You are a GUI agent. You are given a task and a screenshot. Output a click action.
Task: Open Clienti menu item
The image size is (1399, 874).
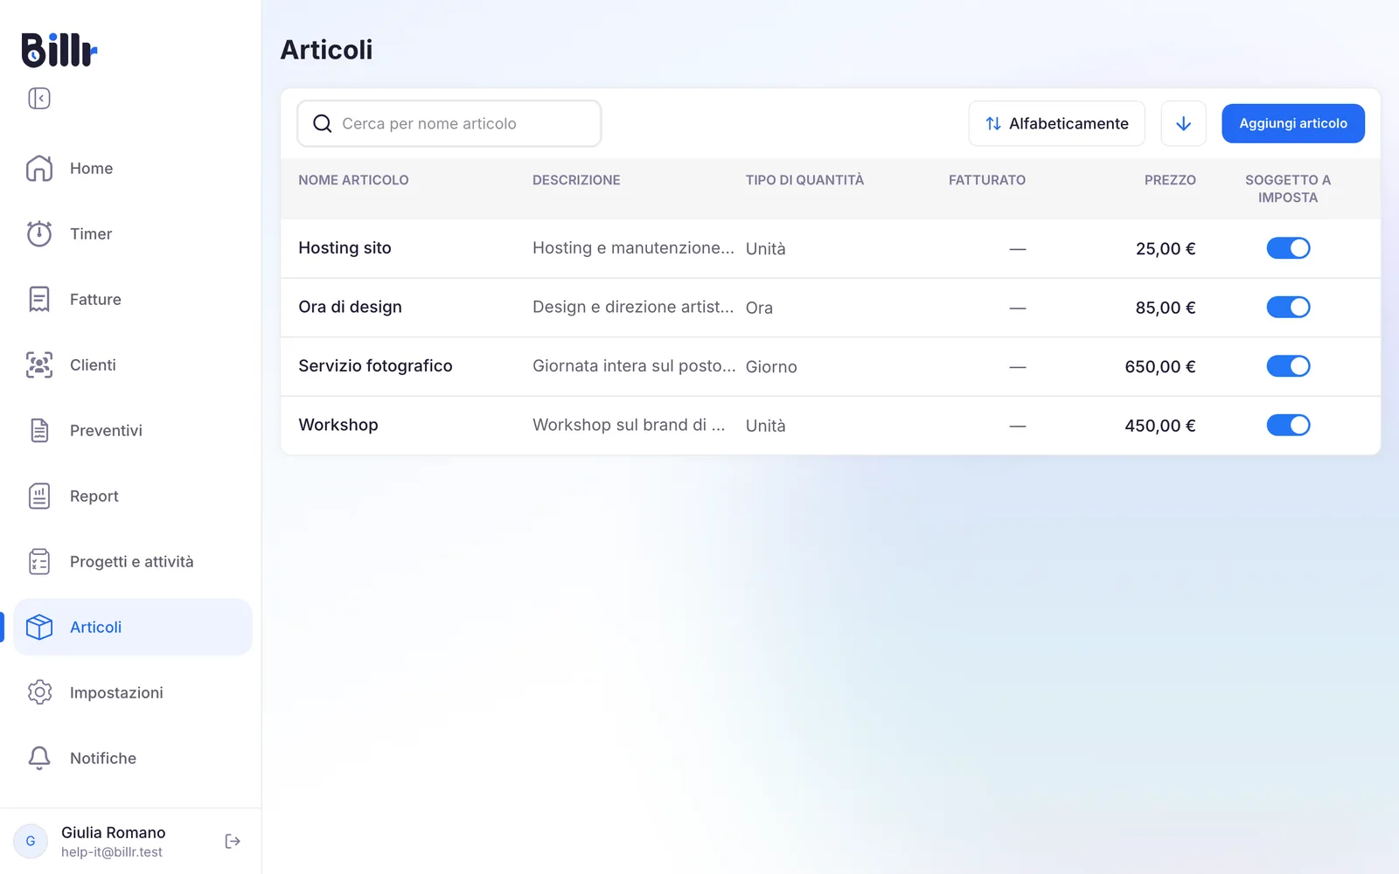click(133, 364)
